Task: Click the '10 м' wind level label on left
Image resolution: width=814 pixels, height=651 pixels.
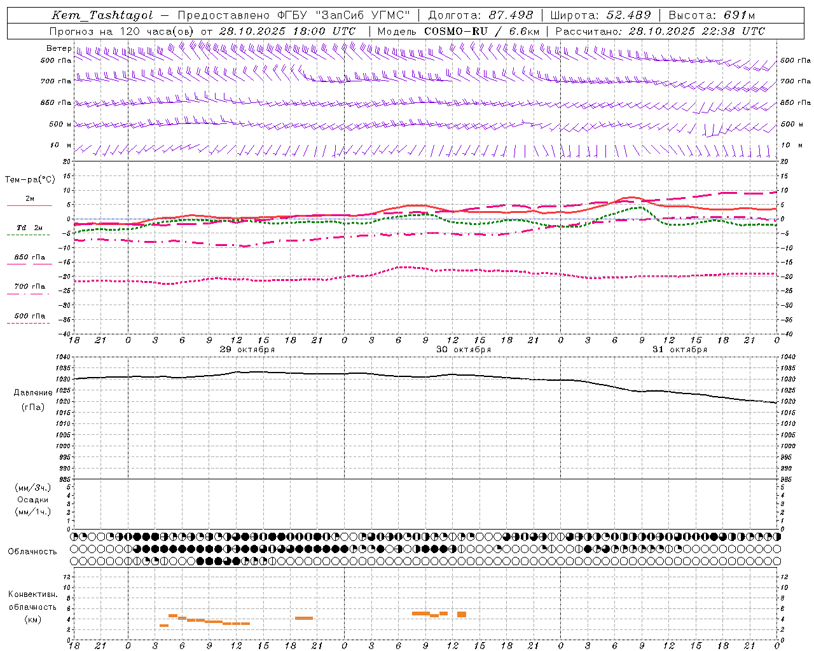Action: click(x=60, y=146)
